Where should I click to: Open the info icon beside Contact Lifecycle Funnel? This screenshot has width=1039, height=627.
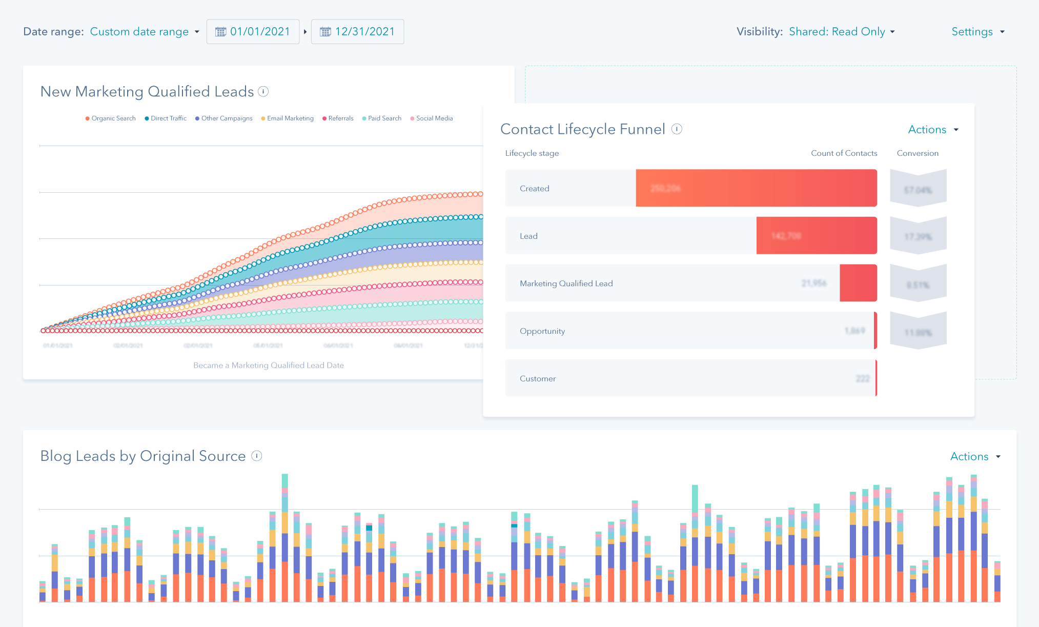(x=677, y=129)
